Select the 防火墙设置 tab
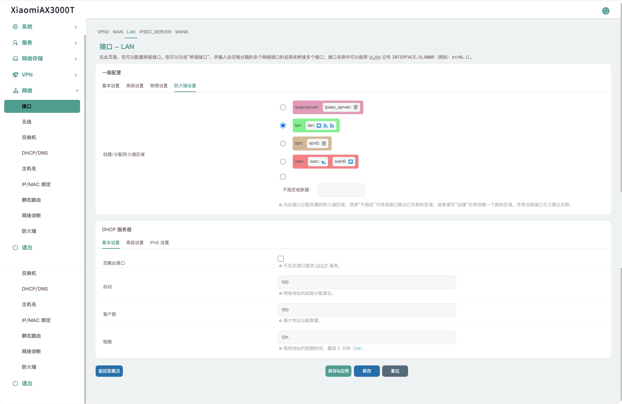Viewport: 622px width, 404px height. [185, 86]
